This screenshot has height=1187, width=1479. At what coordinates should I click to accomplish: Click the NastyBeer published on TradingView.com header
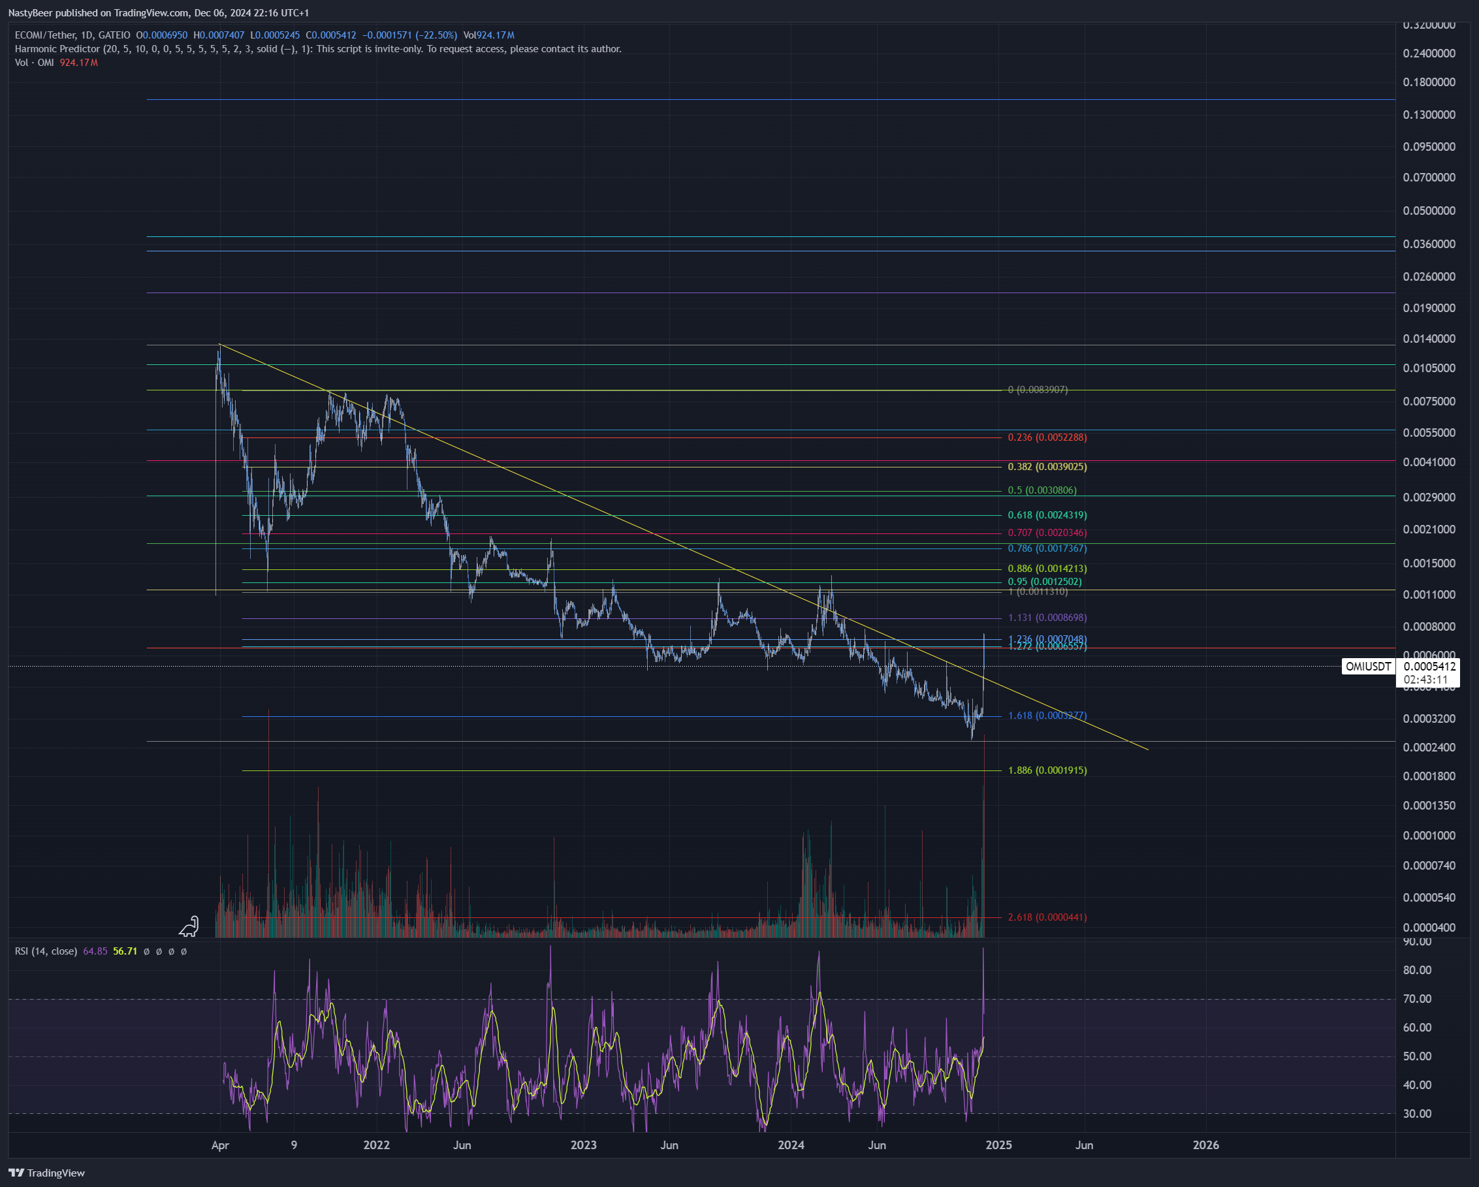[159, 13]
